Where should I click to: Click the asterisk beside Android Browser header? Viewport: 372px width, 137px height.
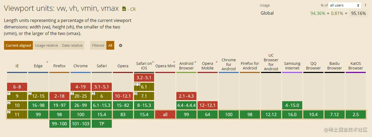tap(195, 62)
